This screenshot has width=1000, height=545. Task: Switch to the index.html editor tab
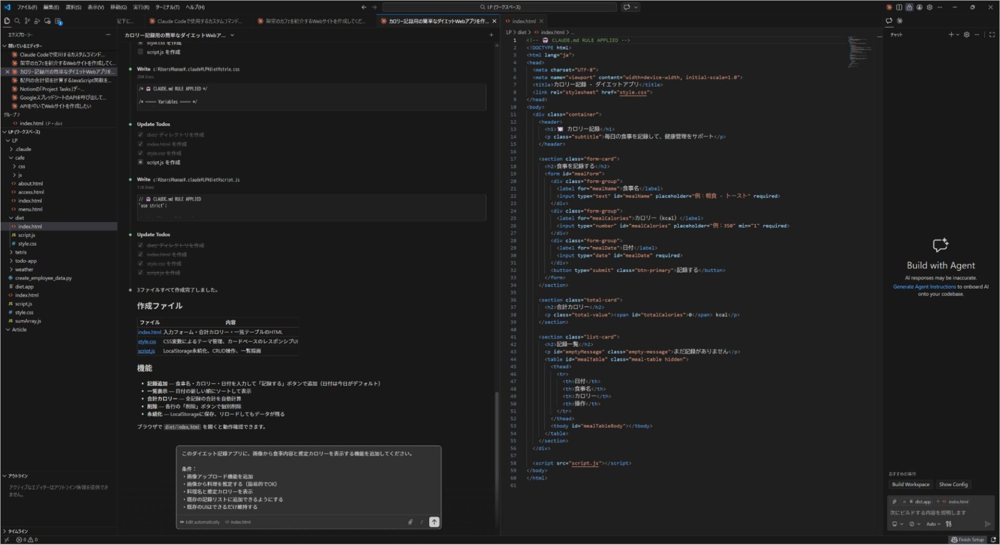tap(524, 21)
